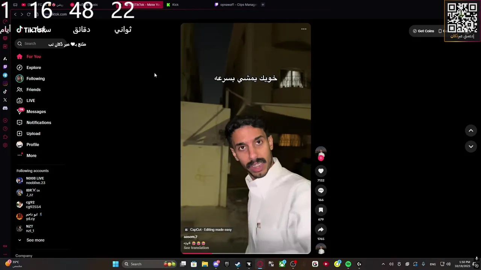Screen dimensions: 481x270
Task: Open browser sidebar history clock
Action: pos(5,129)
